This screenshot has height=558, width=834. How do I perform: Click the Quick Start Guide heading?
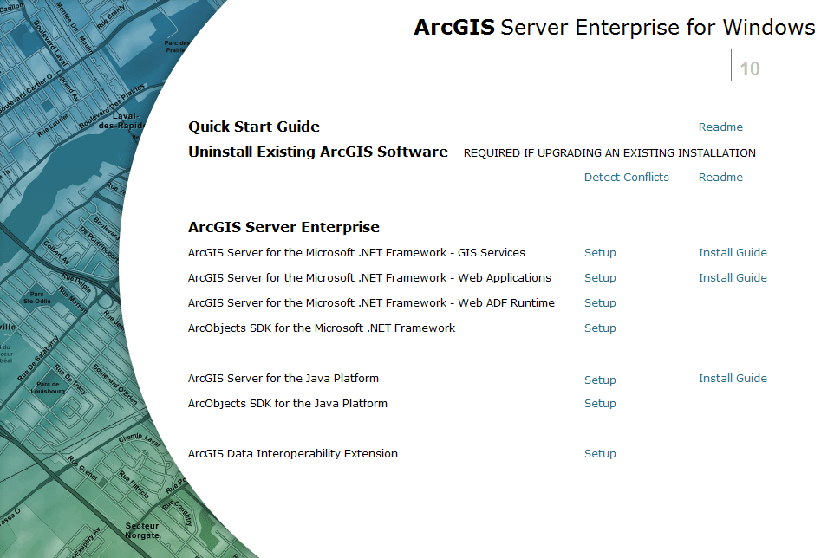click(254, 127)
